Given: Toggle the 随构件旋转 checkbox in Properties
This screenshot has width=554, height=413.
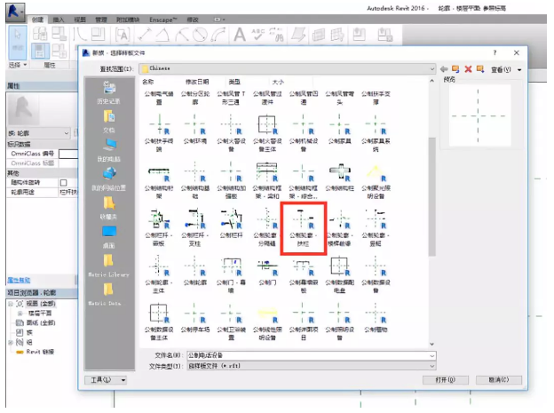Looking at the screenshot, I should tap(64, 183).
